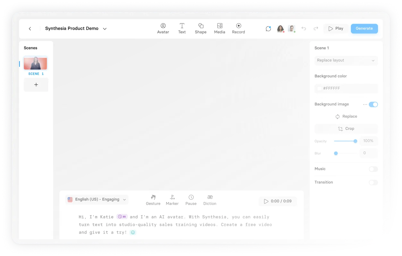The image size is (402, 256).
Task: Play the video preview
Action: pyautogui.click(x=336, y=29)
